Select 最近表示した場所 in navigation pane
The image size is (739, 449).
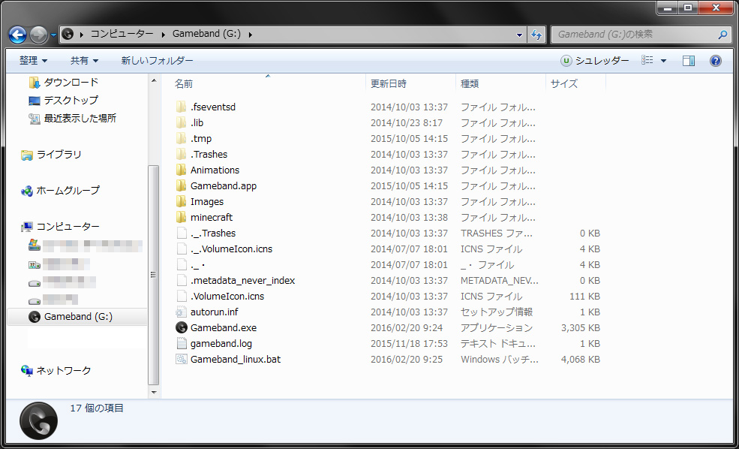(x=72, y=119)
